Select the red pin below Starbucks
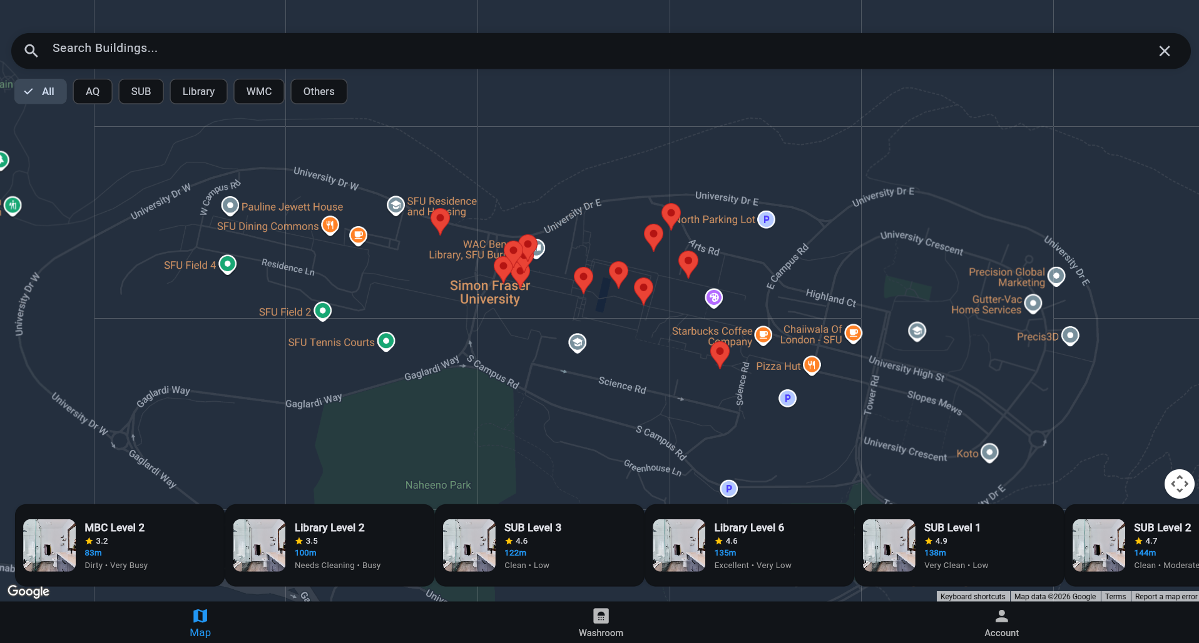The height and width of the screenshot is (643, 1199). [x=720, y=354]
